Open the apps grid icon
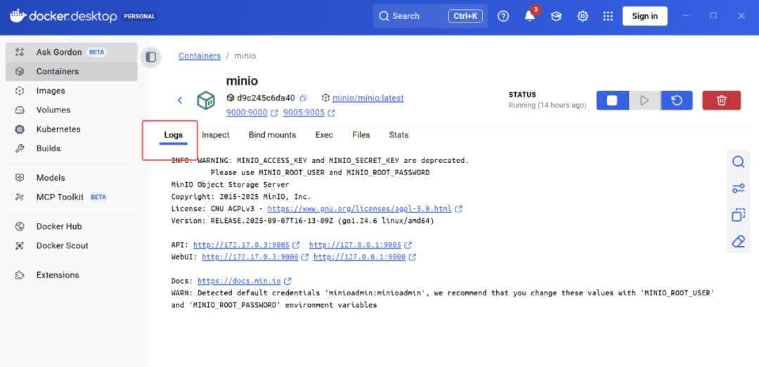Viewport: 759px width, 367px height. 608,16
